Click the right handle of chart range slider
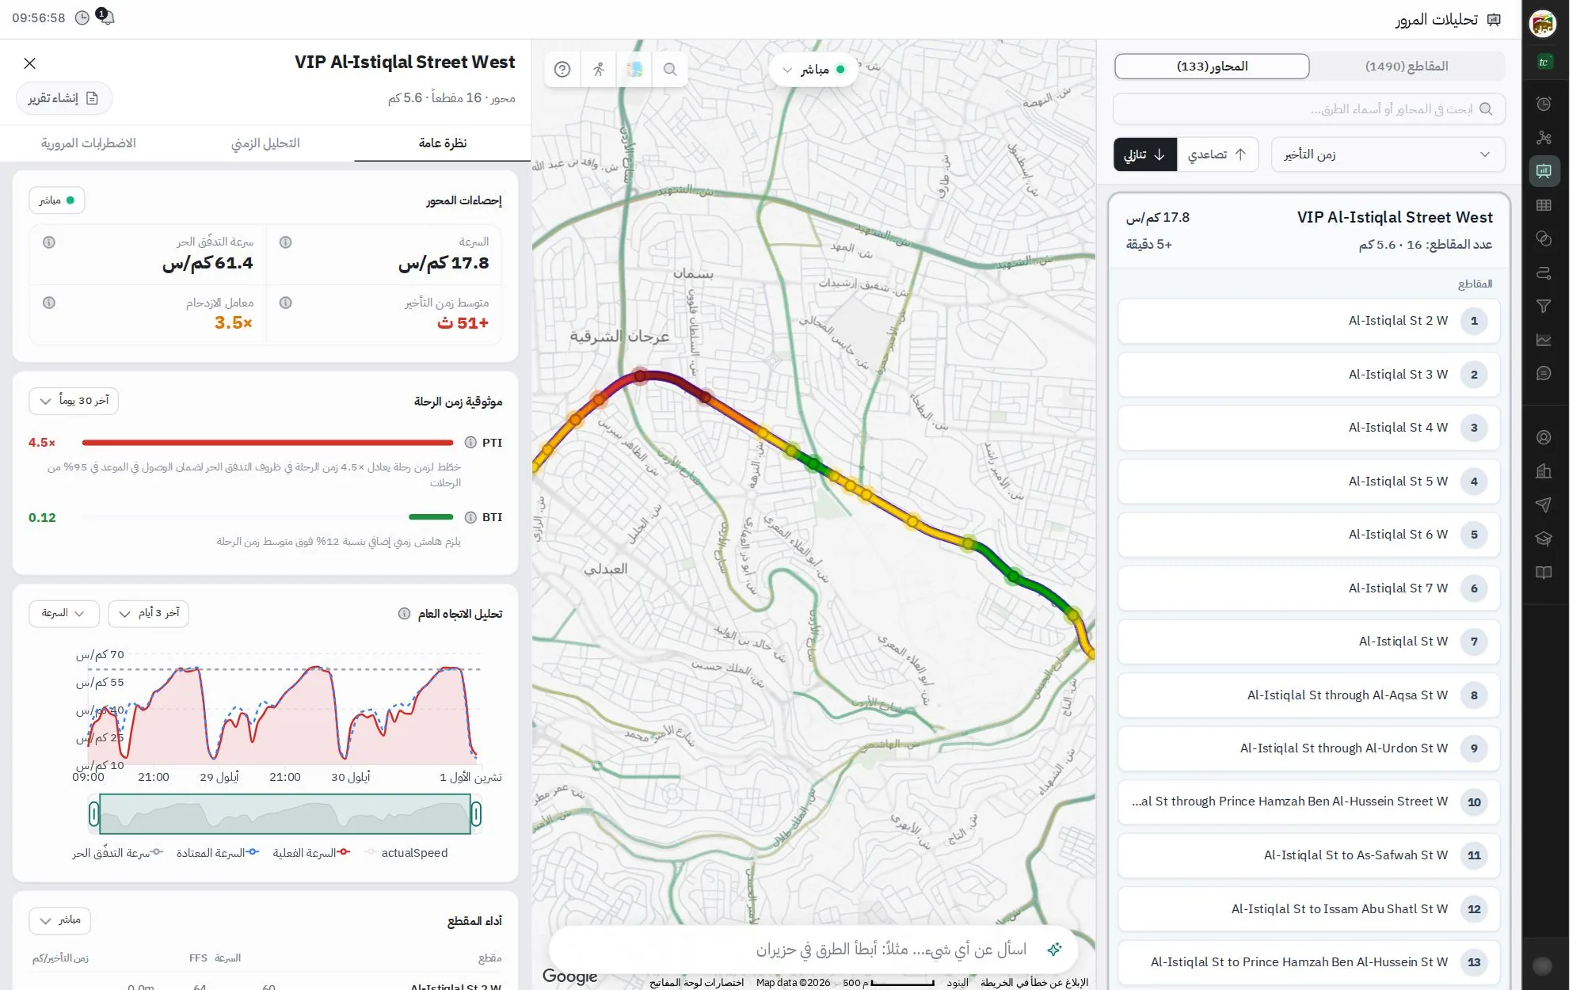 tap(476, 814)
